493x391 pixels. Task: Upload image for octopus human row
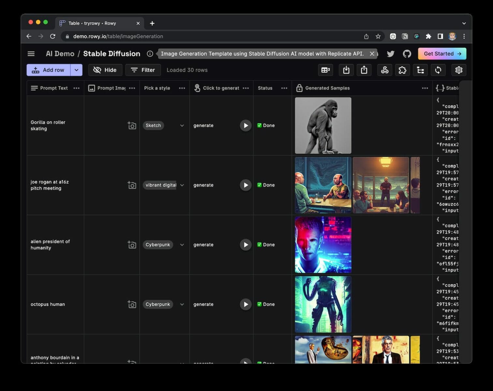click(132, 304)
